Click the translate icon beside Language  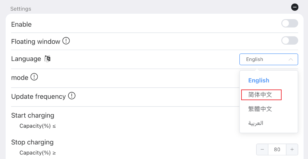(x=47, y=59)
